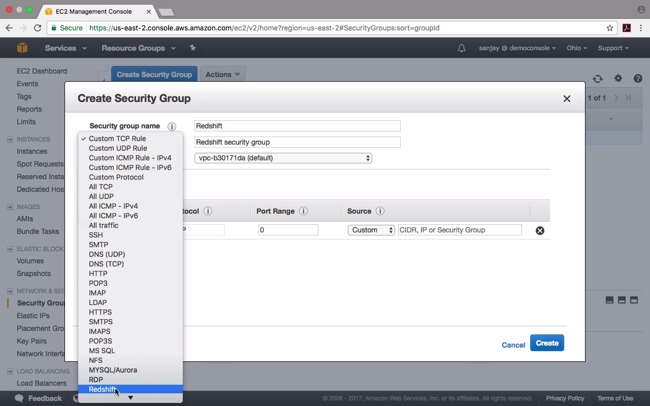Click the CIDR, IP or Security Group field
This screenshot has height=406, width=650.
pyautogui.click(x=460, y=230)
